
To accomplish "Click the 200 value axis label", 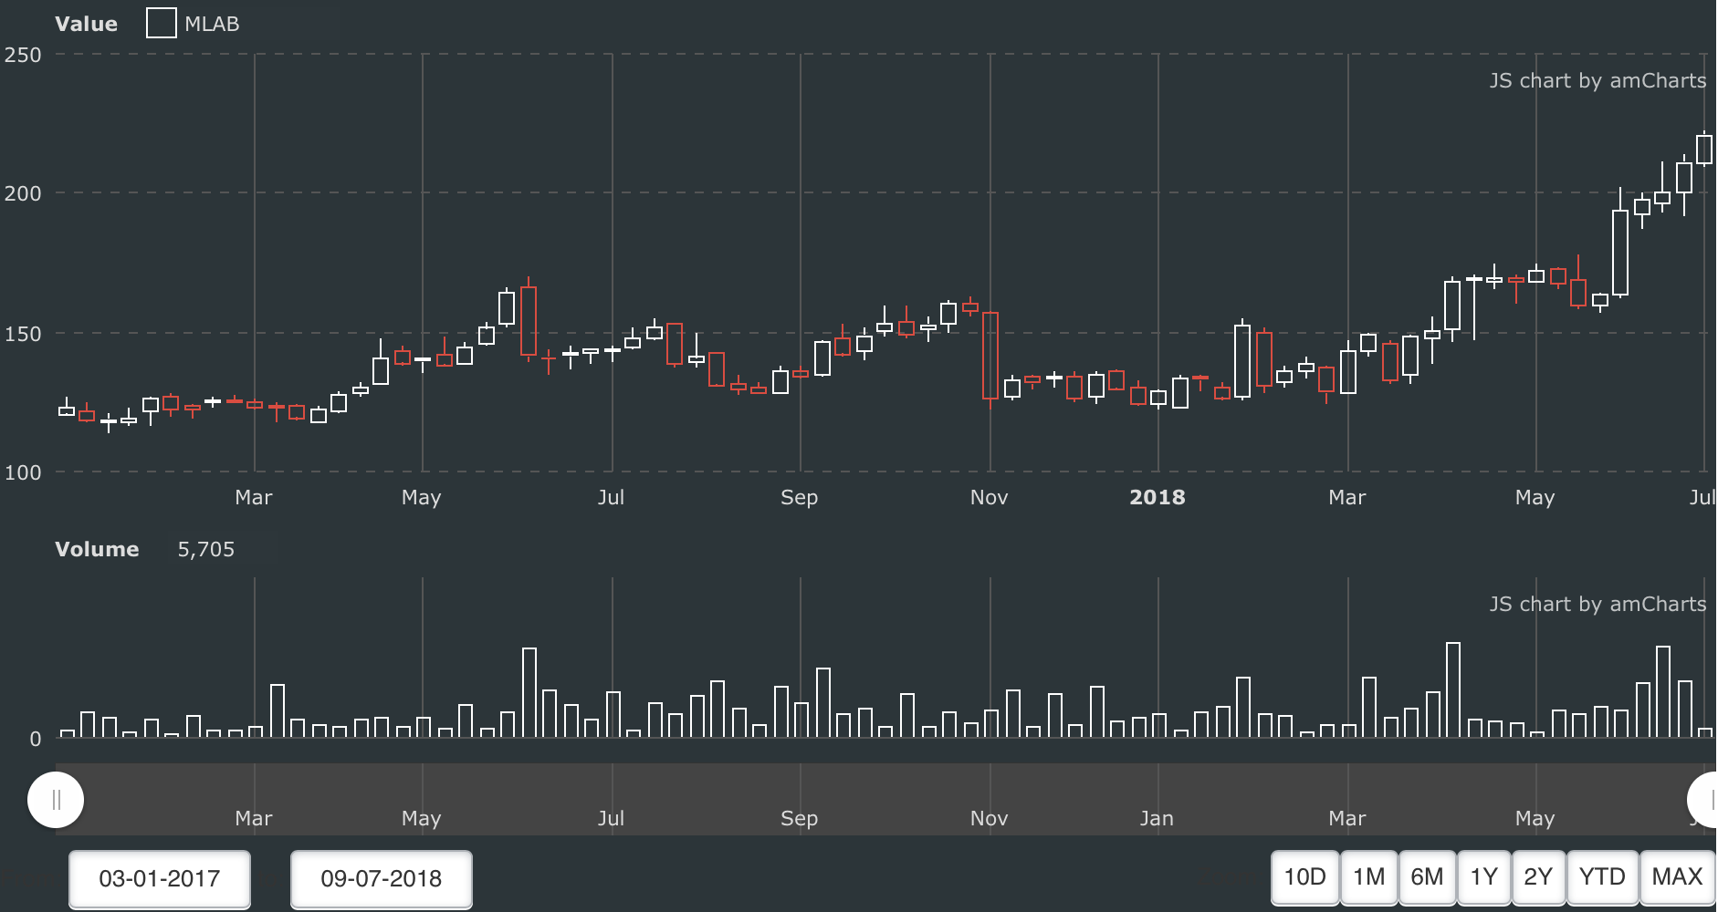I will (x=23, y=193).
